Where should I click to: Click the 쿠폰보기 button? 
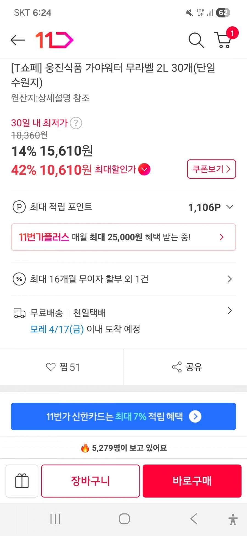[x=211, y=169]
